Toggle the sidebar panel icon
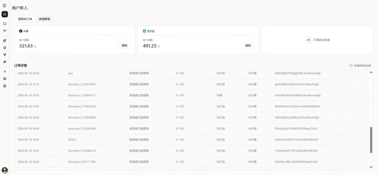378x175 pixels. [4, 6]
